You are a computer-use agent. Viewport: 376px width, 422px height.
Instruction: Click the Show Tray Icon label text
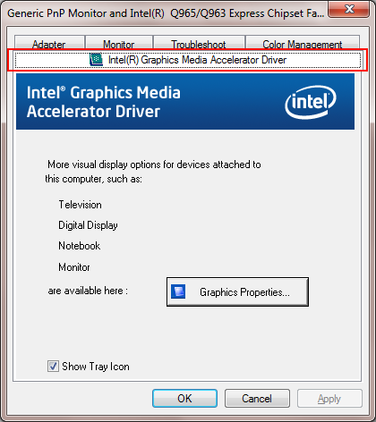[x=96, y=367]
